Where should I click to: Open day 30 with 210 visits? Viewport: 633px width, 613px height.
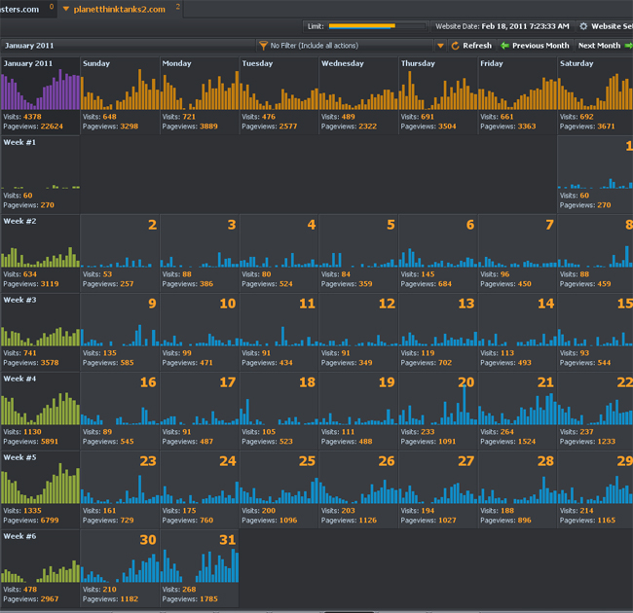pos(120,568)
